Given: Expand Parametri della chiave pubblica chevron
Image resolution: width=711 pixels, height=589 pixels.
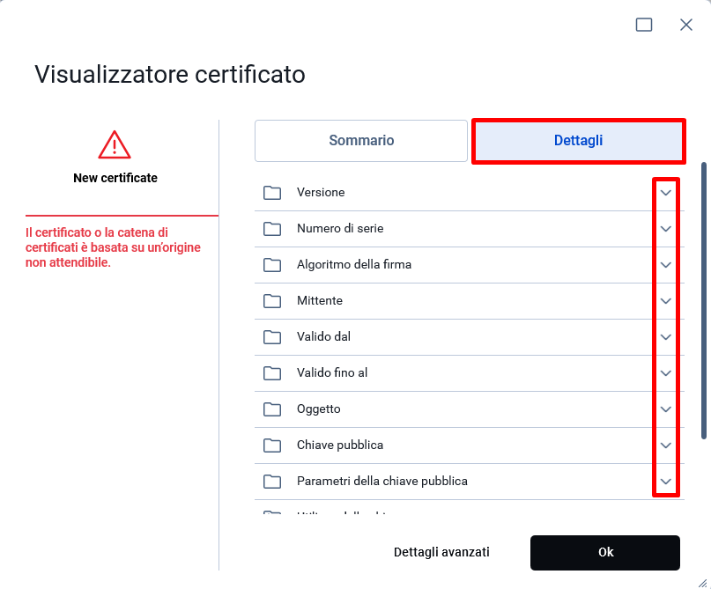Looking at the screenshot, I should tap(666, 482).
